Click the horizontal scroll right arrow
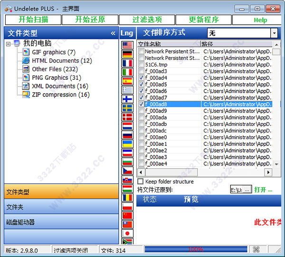This screenshot has width=285, height=257. 268,172
